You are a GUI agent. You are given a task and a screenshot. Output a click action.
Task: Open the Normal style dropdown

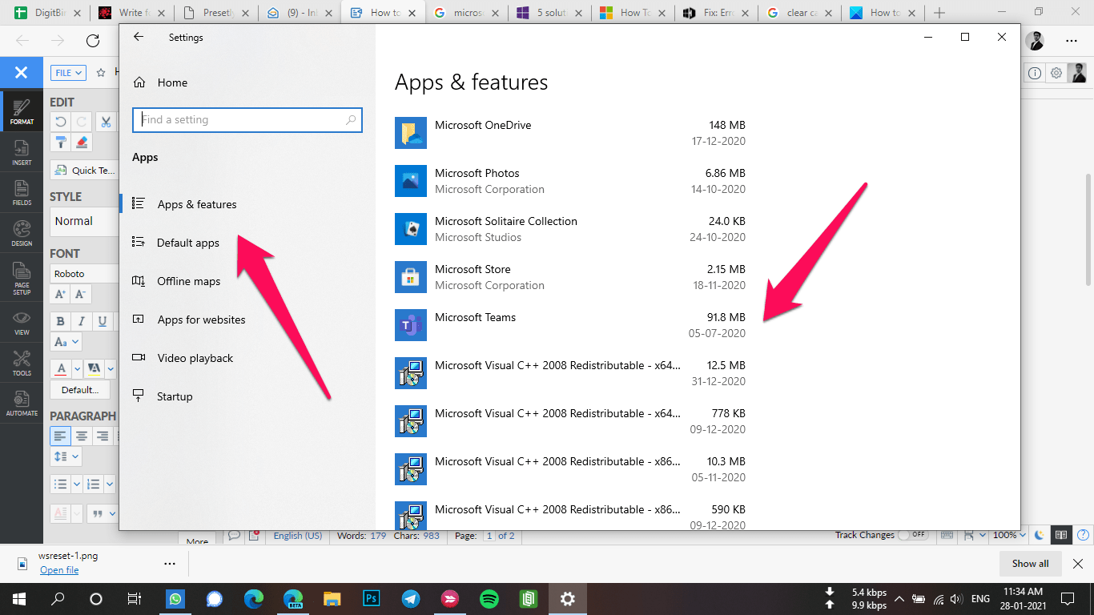coord(84,221)
